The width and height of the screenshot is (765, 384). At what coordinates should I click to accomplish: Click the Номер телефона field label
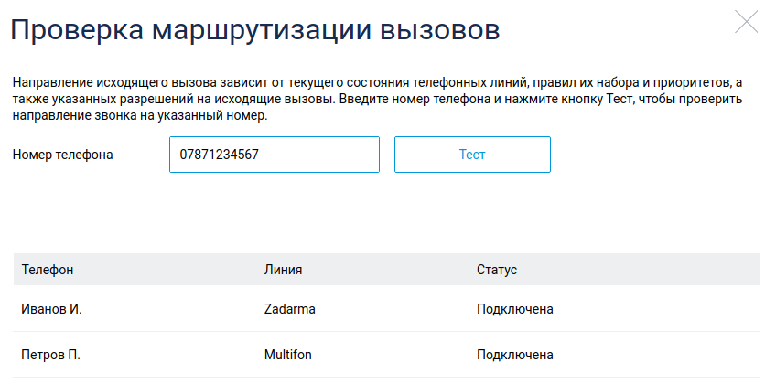[63, 155]
